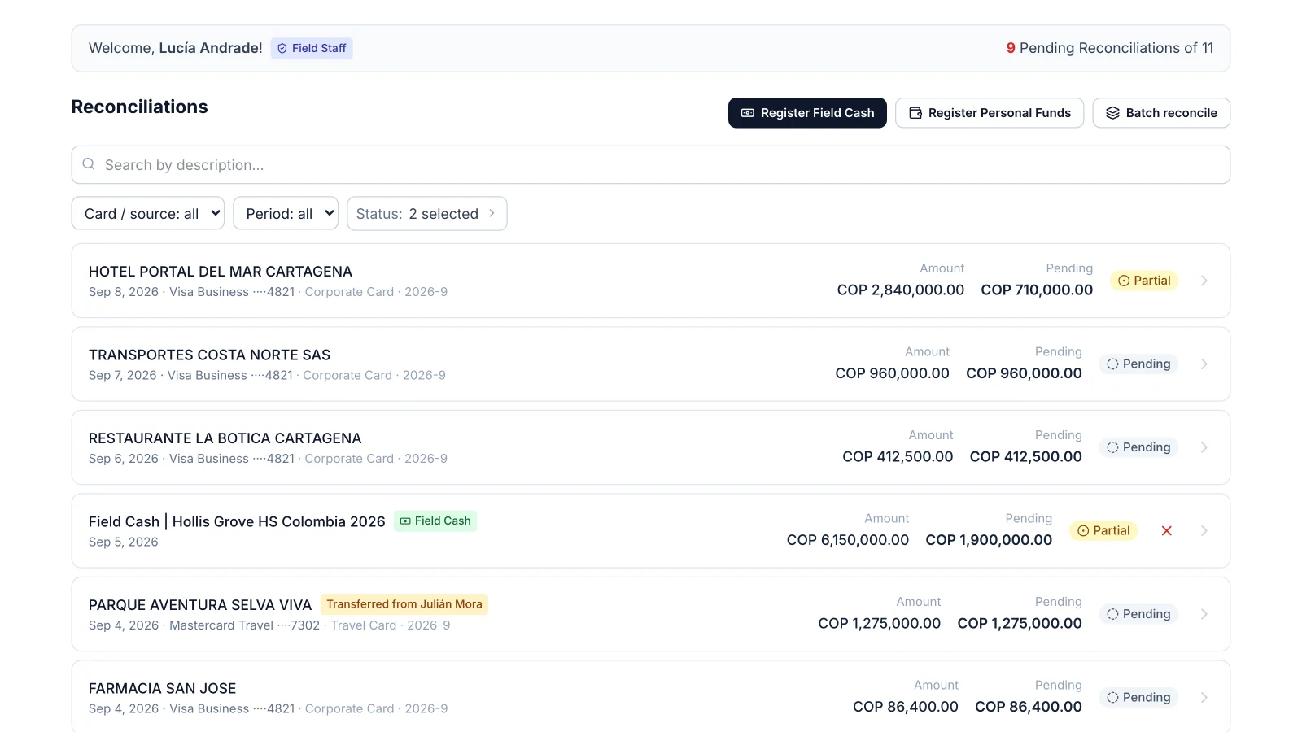1302x732 pixels.
Task: Click the Partial status badge for Hotel Portal del Mar
Action: click(x=1144, y=281)
